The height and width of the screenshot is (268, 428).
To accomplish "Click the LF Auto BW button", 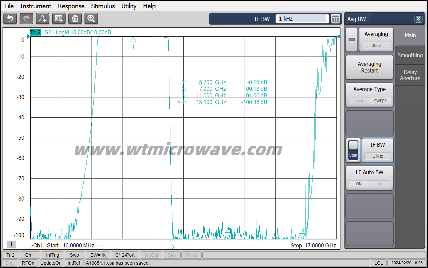I will point(369,178).
